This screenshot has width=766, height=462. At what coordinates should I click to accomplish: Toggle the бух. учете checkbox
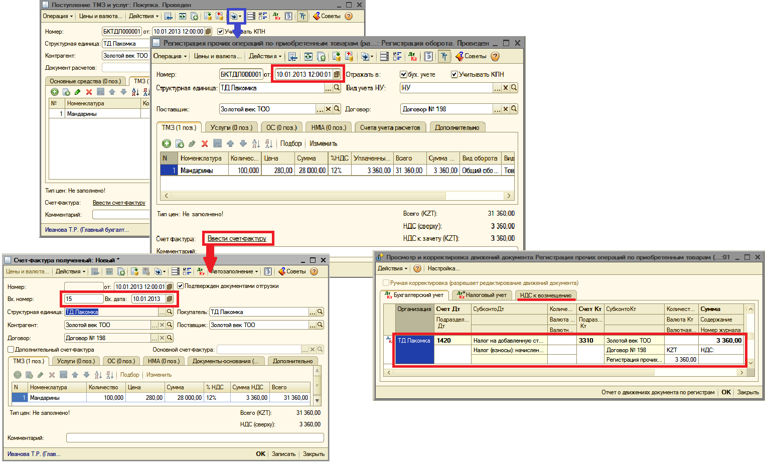[403, 74]
